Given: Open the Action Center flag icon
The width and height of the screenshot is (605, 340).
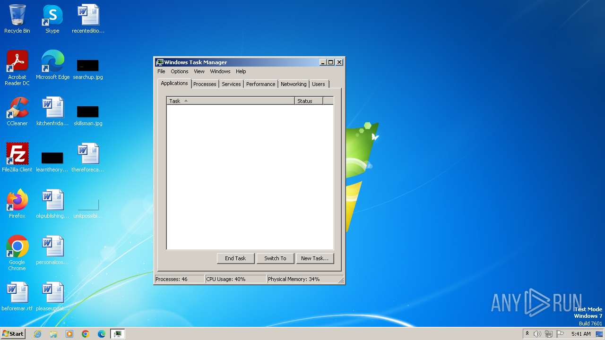Looking at the screenshot, I should (x=560, y=334).
